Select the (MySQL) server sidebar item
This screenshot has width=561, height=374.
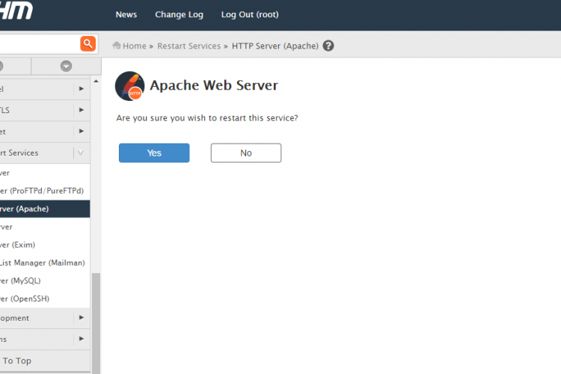click(x=45, y=280)
